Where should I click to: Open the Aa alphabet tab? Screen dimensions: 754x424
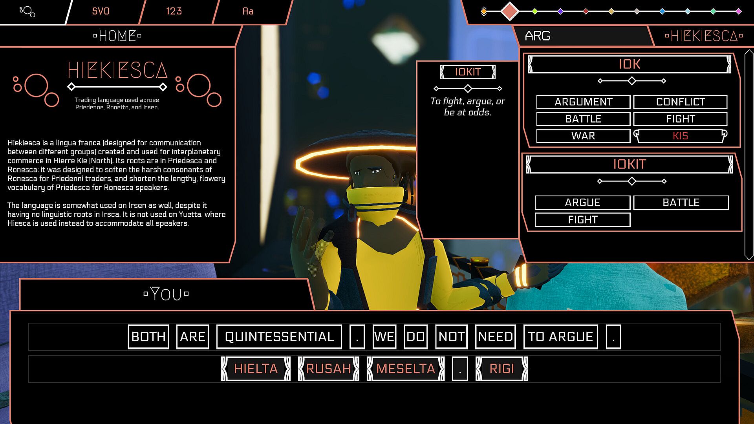248,11
